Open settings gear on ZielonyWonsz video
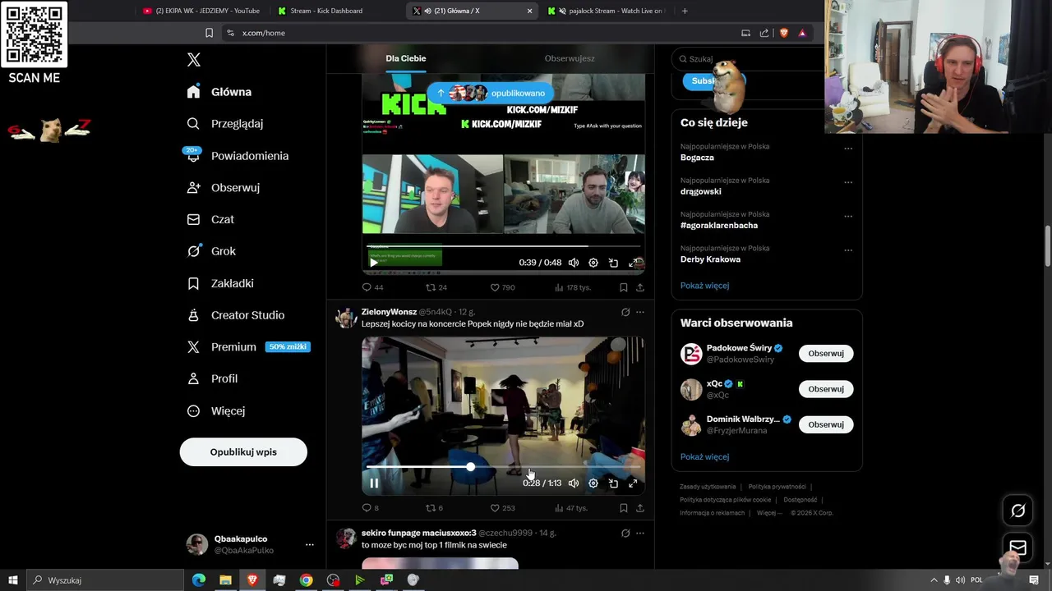Viewport: 1052px width, 591px height. point(593,483)
